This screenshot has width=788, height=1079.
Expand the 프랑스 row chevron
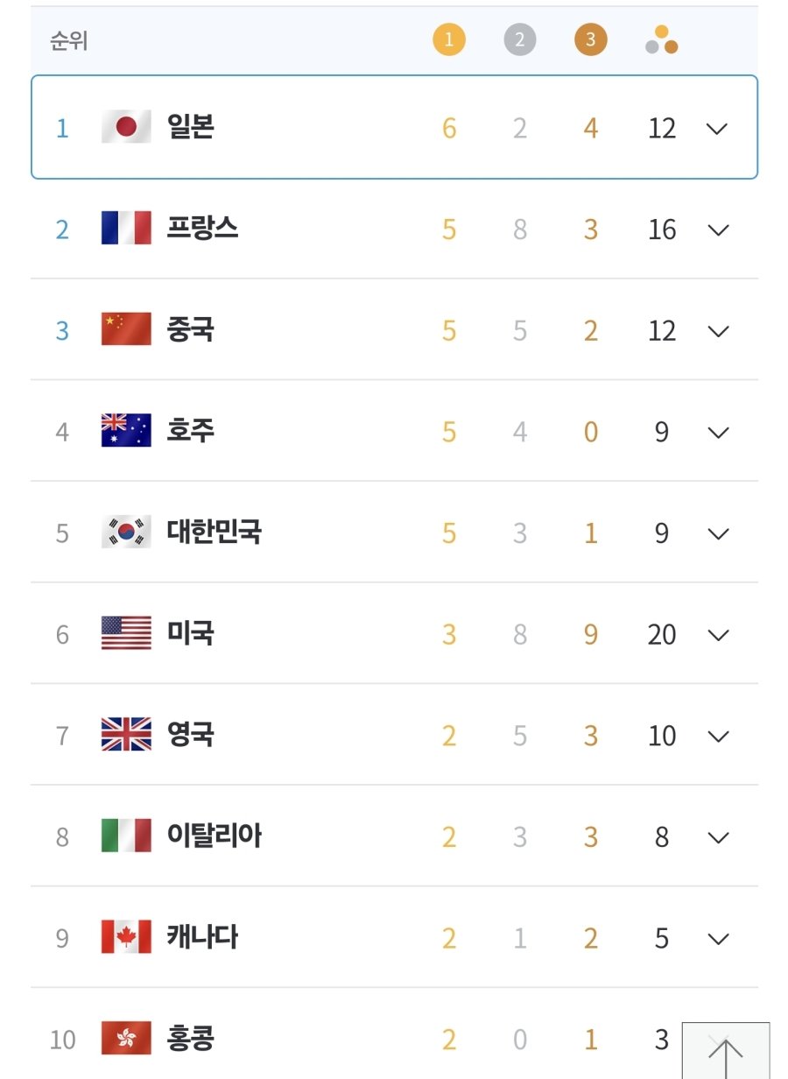[718, 229]
